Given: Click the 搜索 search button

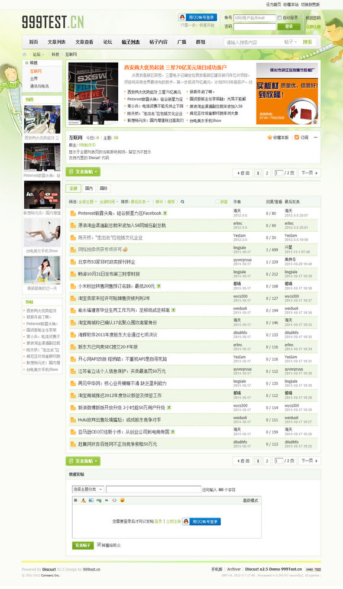Looking at the screenshot, I should click(308, 42).
